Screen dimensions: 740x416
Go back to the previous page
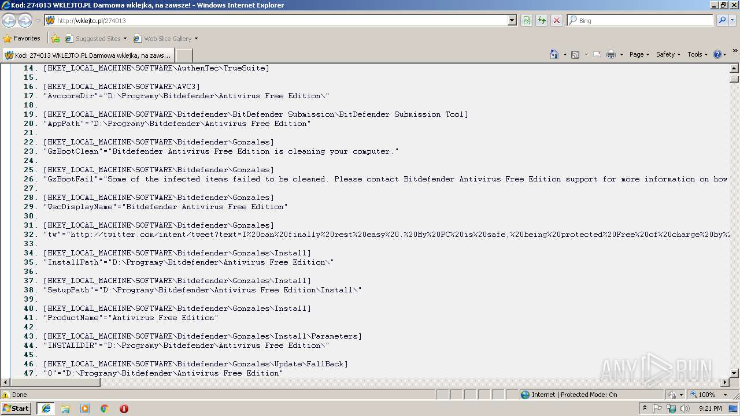(9, 20)
